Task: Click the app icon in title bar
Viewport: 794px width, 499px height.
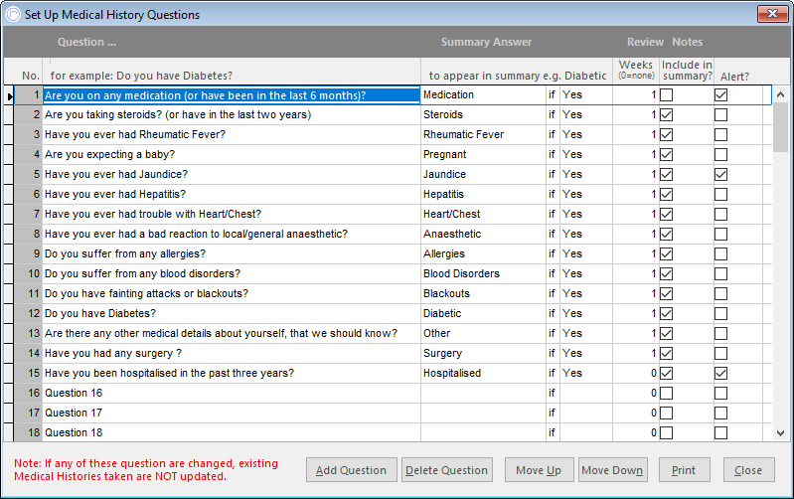Action: click(x=13, y=14)
